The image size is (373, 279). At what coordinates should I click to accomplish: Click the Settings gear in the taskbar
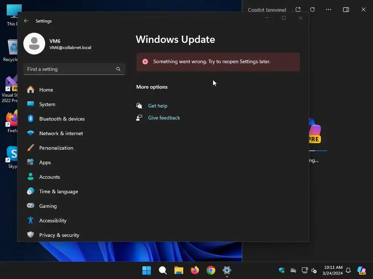tap(227, 270)
